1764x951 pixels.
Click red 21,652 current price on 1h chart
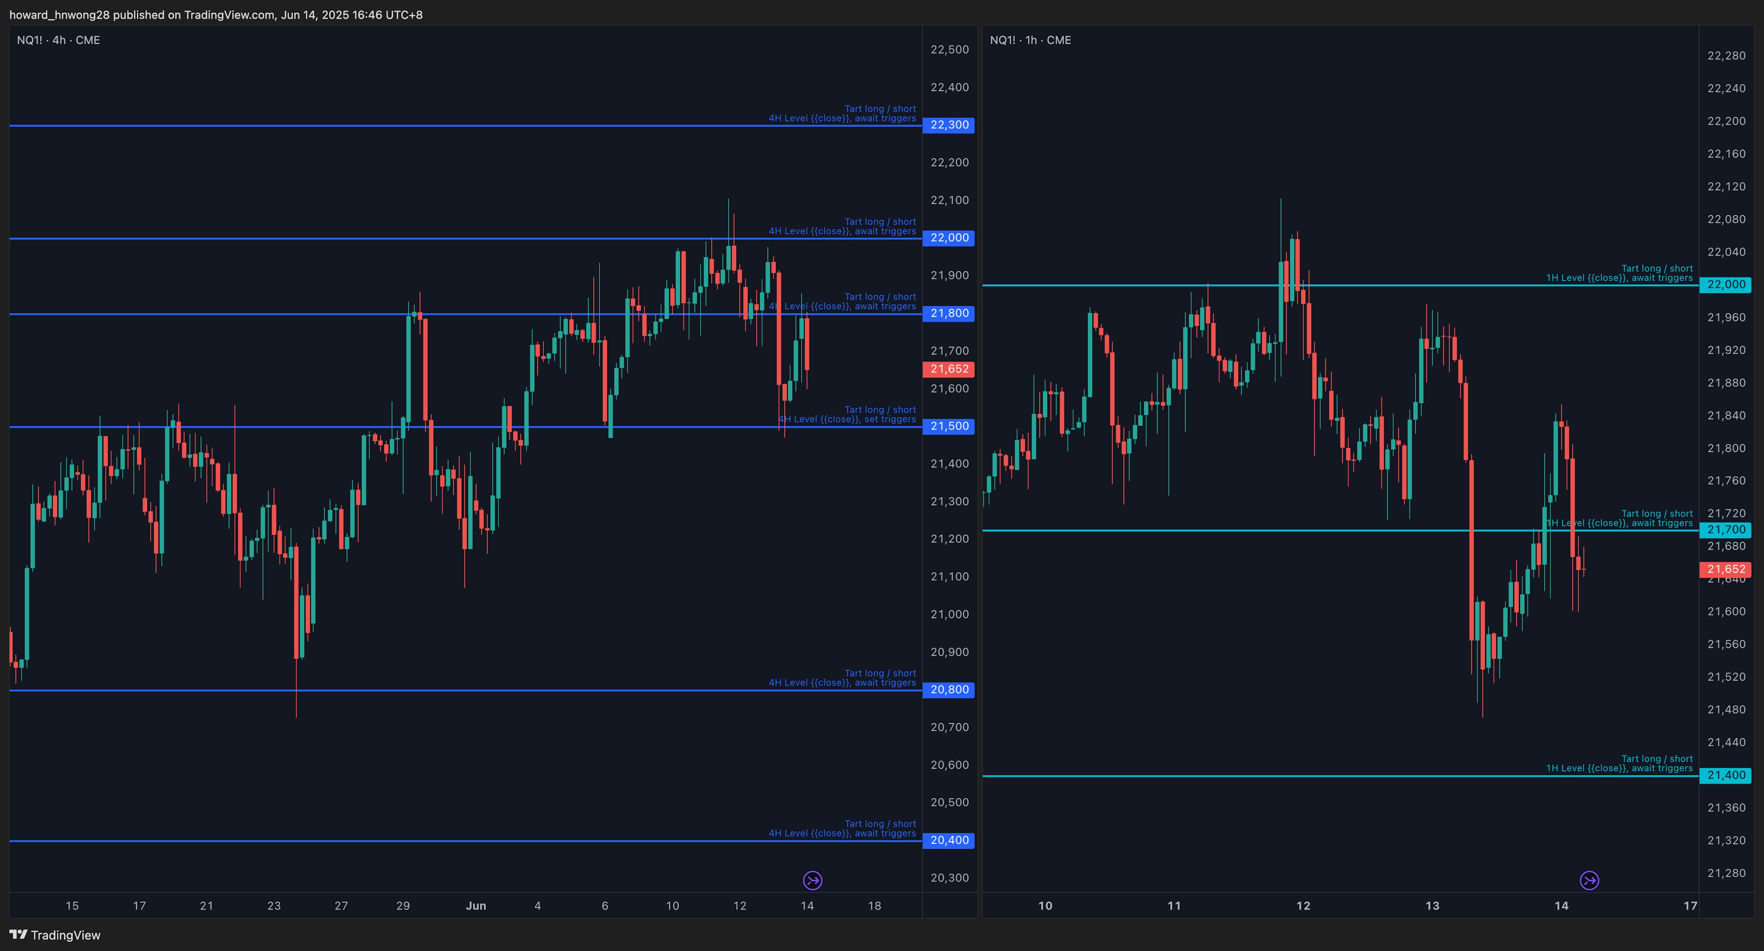1725,569
